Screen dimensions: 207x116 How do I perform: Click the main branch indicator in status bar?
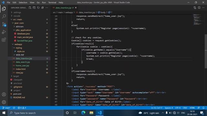coord(6,108)
